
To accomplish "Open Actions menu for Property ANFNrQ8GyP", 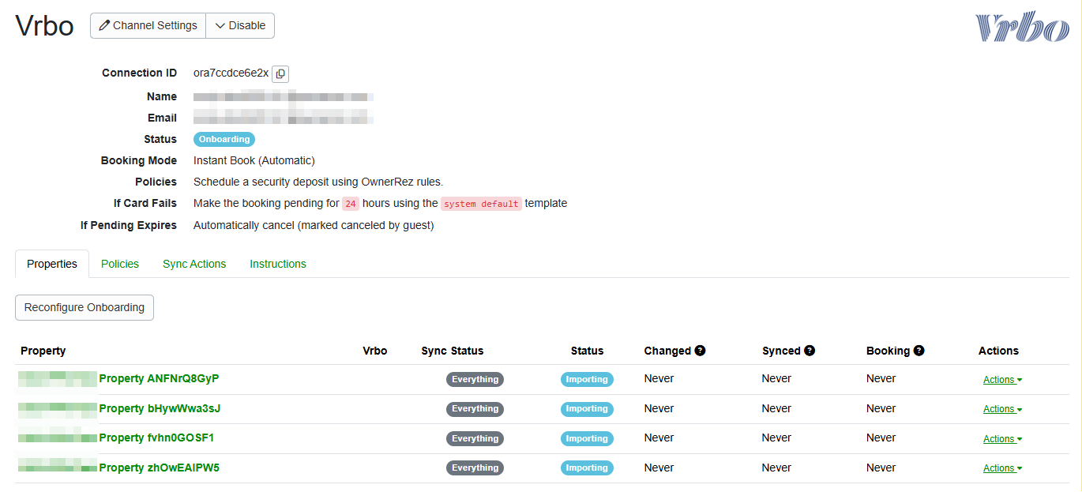I will 1002,380.
